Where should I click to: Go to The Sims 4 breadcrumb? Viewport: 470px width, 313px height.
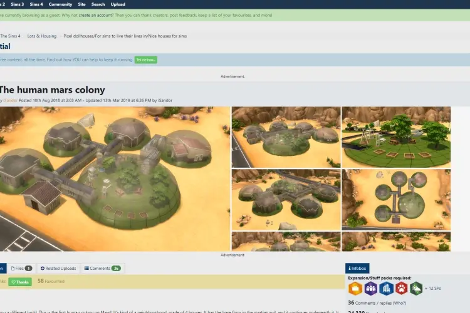point(10,36)
